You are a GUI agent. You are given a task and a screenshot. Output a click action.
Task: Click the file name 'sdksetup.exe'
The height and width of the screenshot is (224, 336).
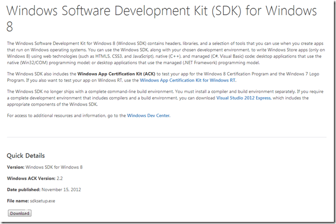[42, 201]
